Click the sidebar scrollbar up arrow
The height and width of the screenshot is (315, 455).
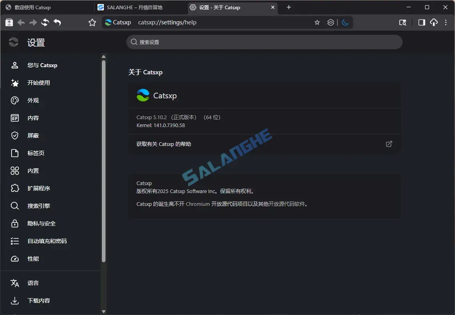coord(103,56)
